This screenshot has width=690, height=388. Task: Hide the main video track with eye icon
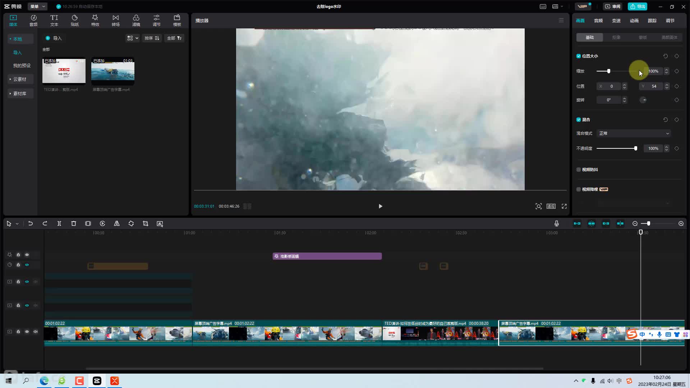(27, 332)
